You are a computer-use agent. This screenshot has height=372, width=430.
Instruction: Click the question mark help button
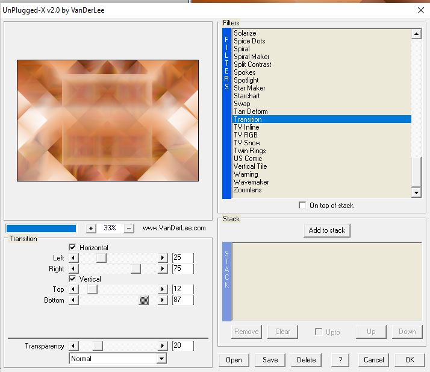click(340, 360)
